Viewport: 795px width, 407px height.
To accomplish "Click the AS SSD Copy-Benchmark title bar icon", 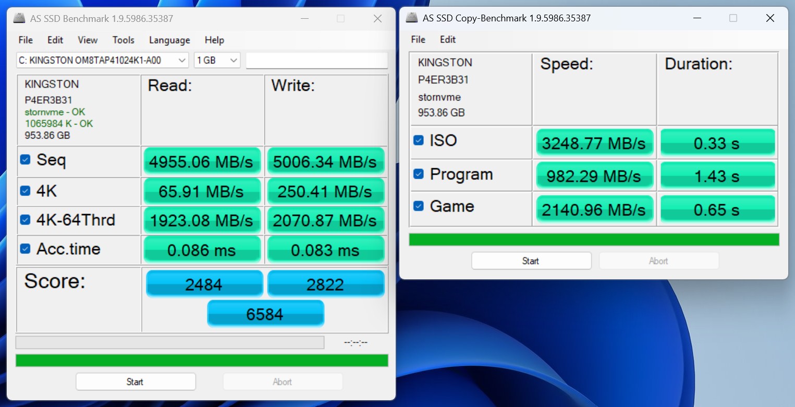I will click(x=412, y=18).
